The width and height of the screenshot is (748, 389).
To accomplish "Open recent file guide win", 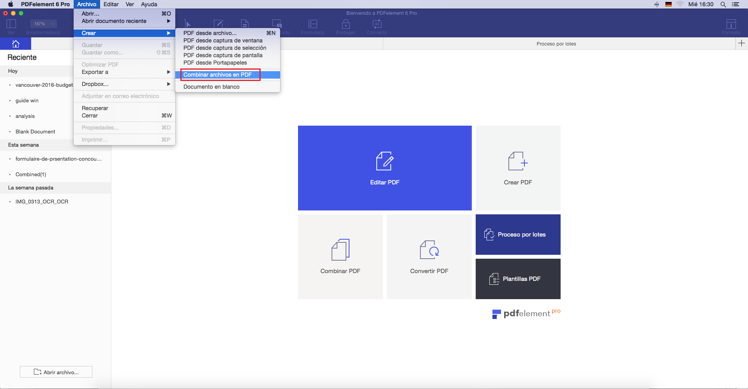I will [27, 100].
